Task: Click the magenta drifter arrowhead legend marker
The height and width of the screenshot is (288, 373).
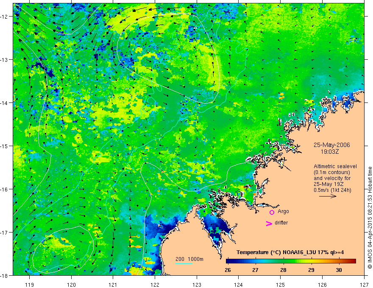Action: tap(269, 224)
